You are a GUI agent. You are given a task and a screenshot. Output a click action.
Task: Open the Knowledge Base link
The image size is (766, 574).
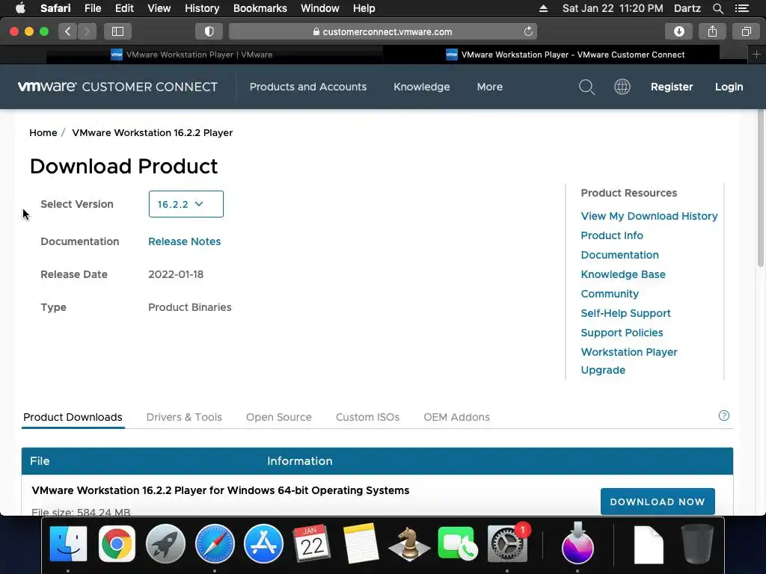[x=623, y=274]
